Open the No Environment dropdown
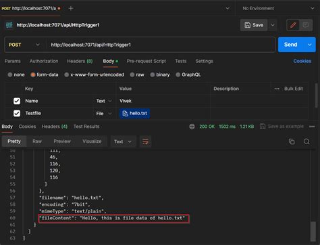 click(x=278, y=8)
